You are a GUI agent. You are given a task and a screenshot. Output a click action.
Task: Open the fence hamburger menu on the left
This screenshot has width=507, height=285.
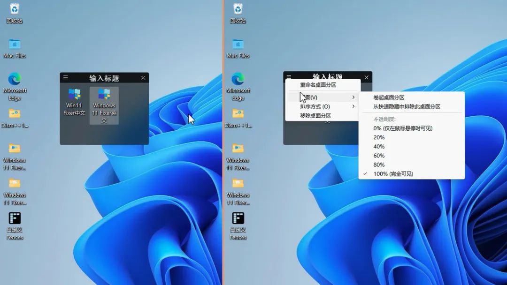pyautogui.click(x=66, y=78)
